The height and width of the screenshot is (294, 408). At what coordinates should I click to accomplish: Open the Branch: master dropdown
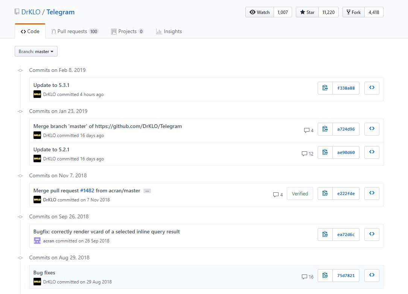pos(36,52)
